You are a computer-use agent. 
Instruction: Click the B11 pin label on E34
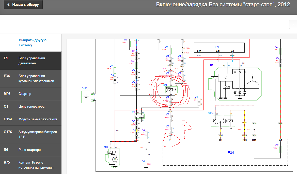click(x=254, y=140)
